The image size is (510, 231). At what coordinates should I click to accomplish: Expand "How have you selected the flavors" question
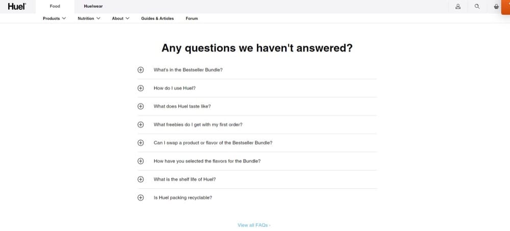click(257, 161)
